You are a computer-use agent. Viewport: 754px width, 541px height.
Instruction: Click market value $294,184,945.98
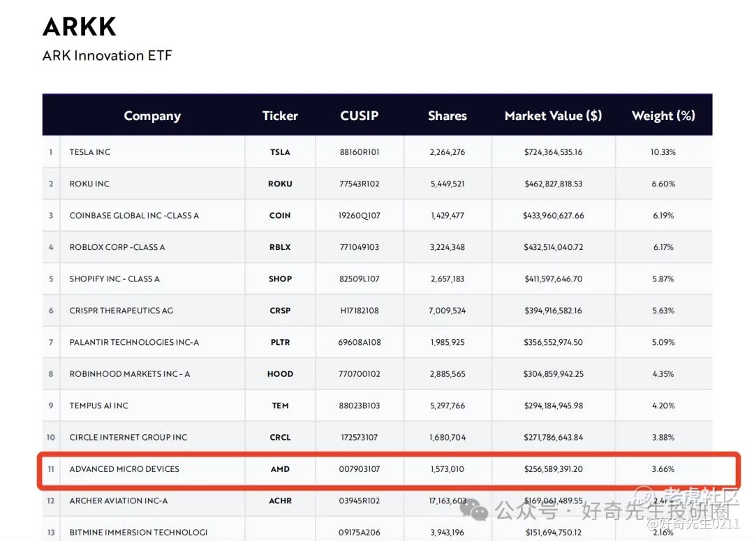[553, 406]
